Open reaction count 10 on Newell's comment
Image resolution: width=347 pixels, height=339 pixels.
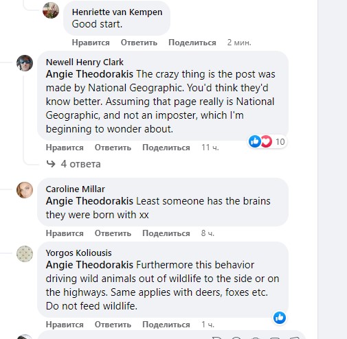coord(280,142)
